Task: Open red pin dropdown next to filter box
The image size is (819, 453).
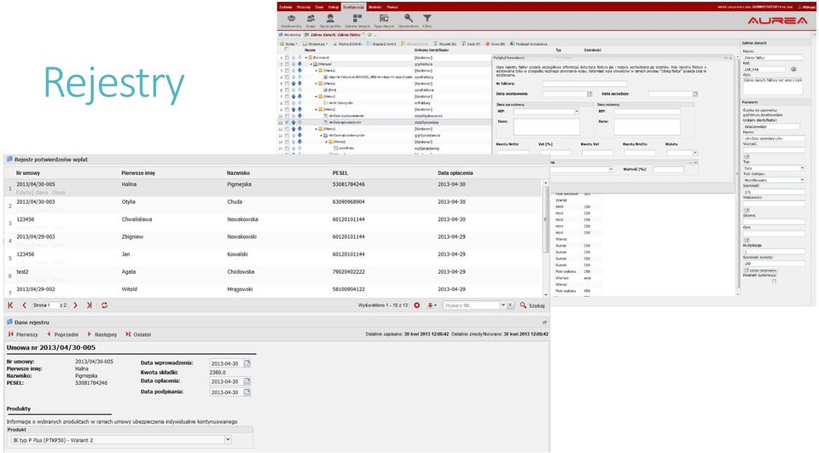Action: (432, 305)
